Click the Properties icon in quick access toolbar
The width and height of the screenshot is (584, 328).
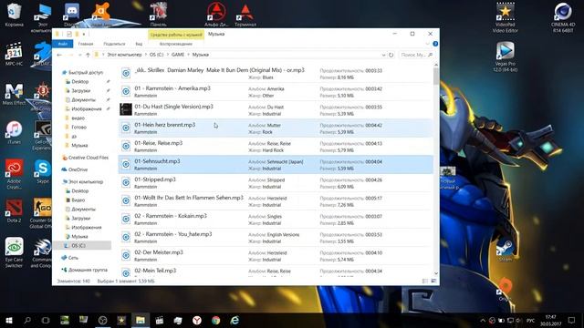(x=69, y=34)
